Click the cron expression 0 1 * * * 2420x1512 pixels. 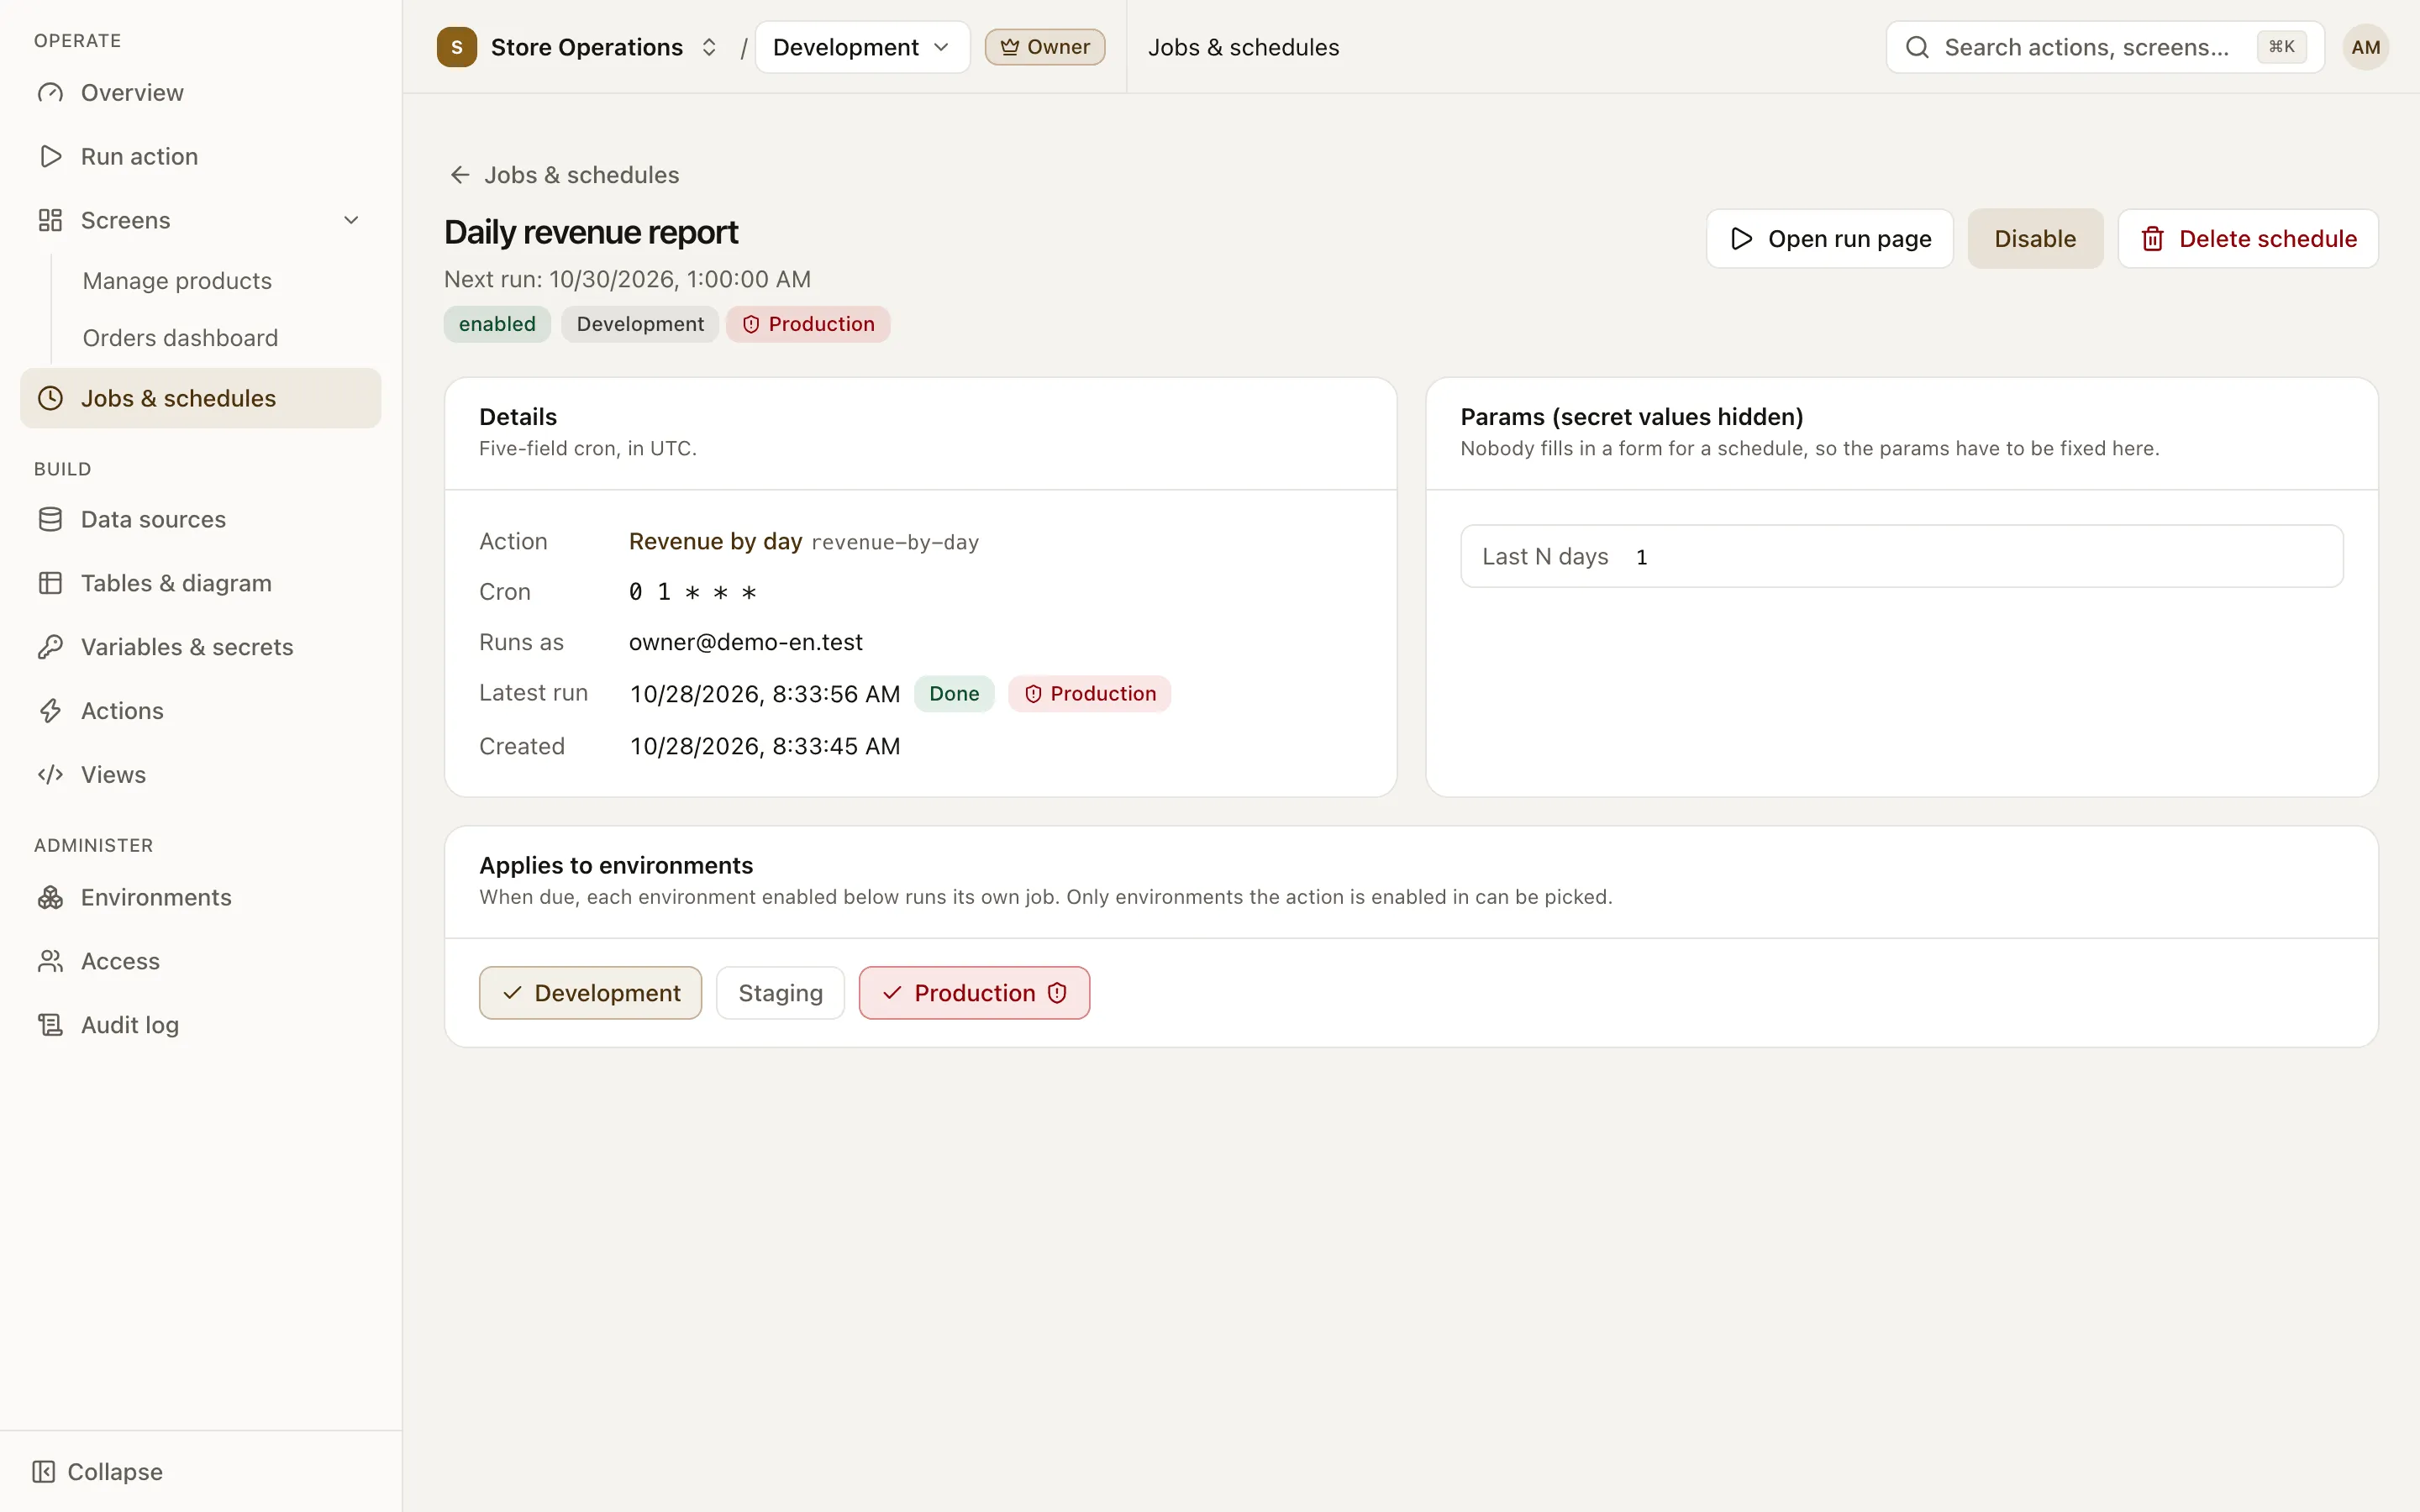tap(692, 592)
